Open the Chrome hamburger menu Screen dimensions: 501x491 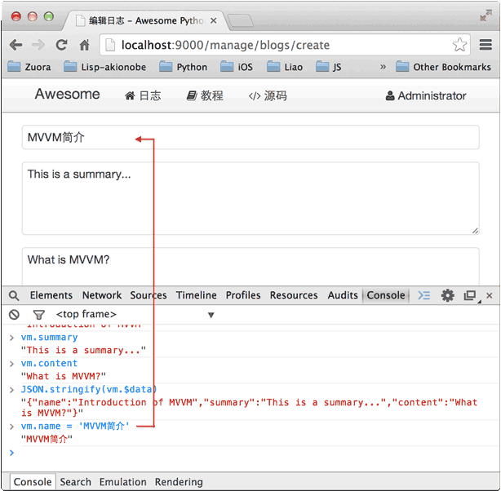(x=485, y=45)
